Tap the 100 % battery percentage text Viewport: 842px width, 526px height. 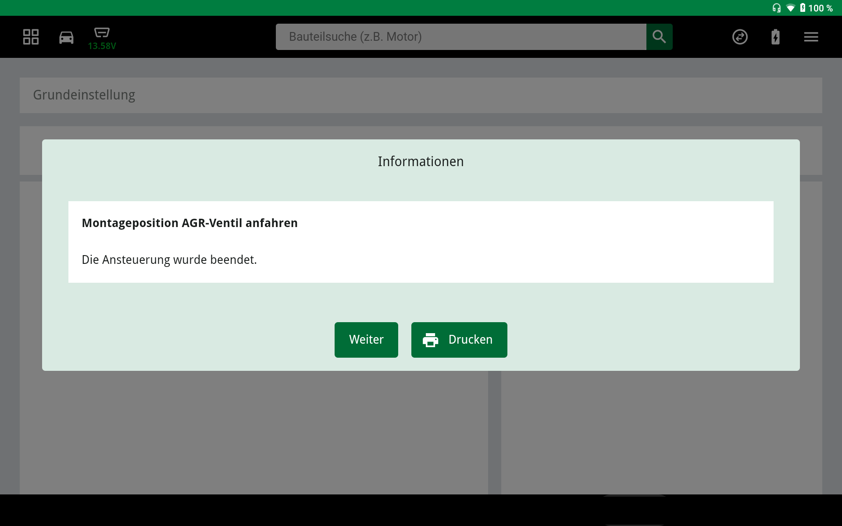click(x=821, y=8)
